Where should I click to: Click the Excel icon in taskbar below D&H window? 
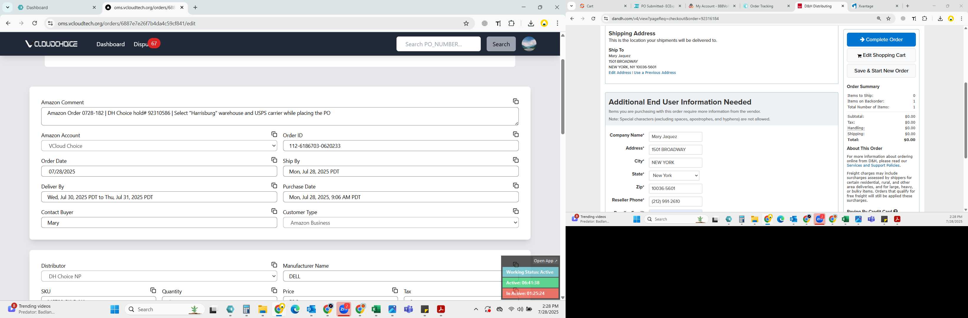845,219
